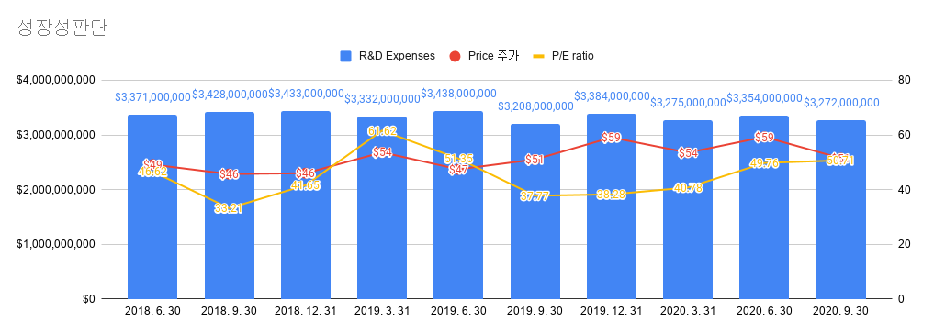Click the $54 price label at 2019. 3. 31

[382, 151]
